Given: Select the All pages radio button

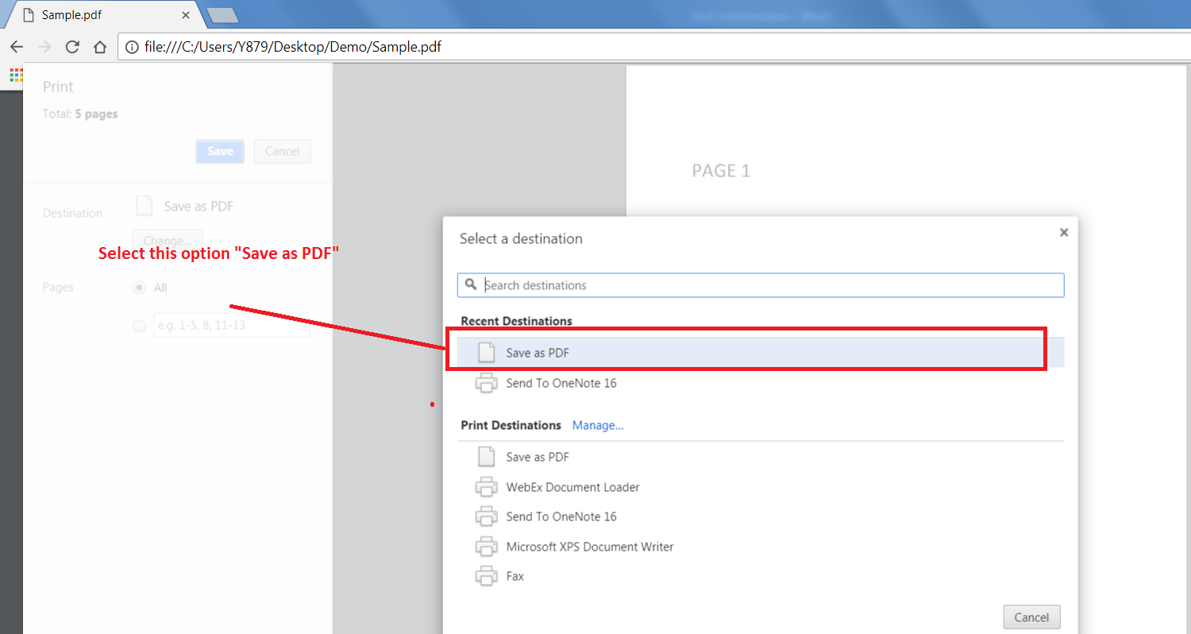Looking at the screenshot, I should point(139,288).
